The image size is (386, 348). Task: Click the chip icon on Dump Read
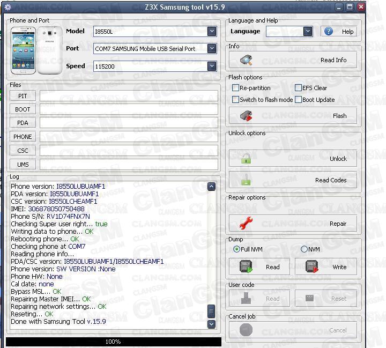coord(246,266)
